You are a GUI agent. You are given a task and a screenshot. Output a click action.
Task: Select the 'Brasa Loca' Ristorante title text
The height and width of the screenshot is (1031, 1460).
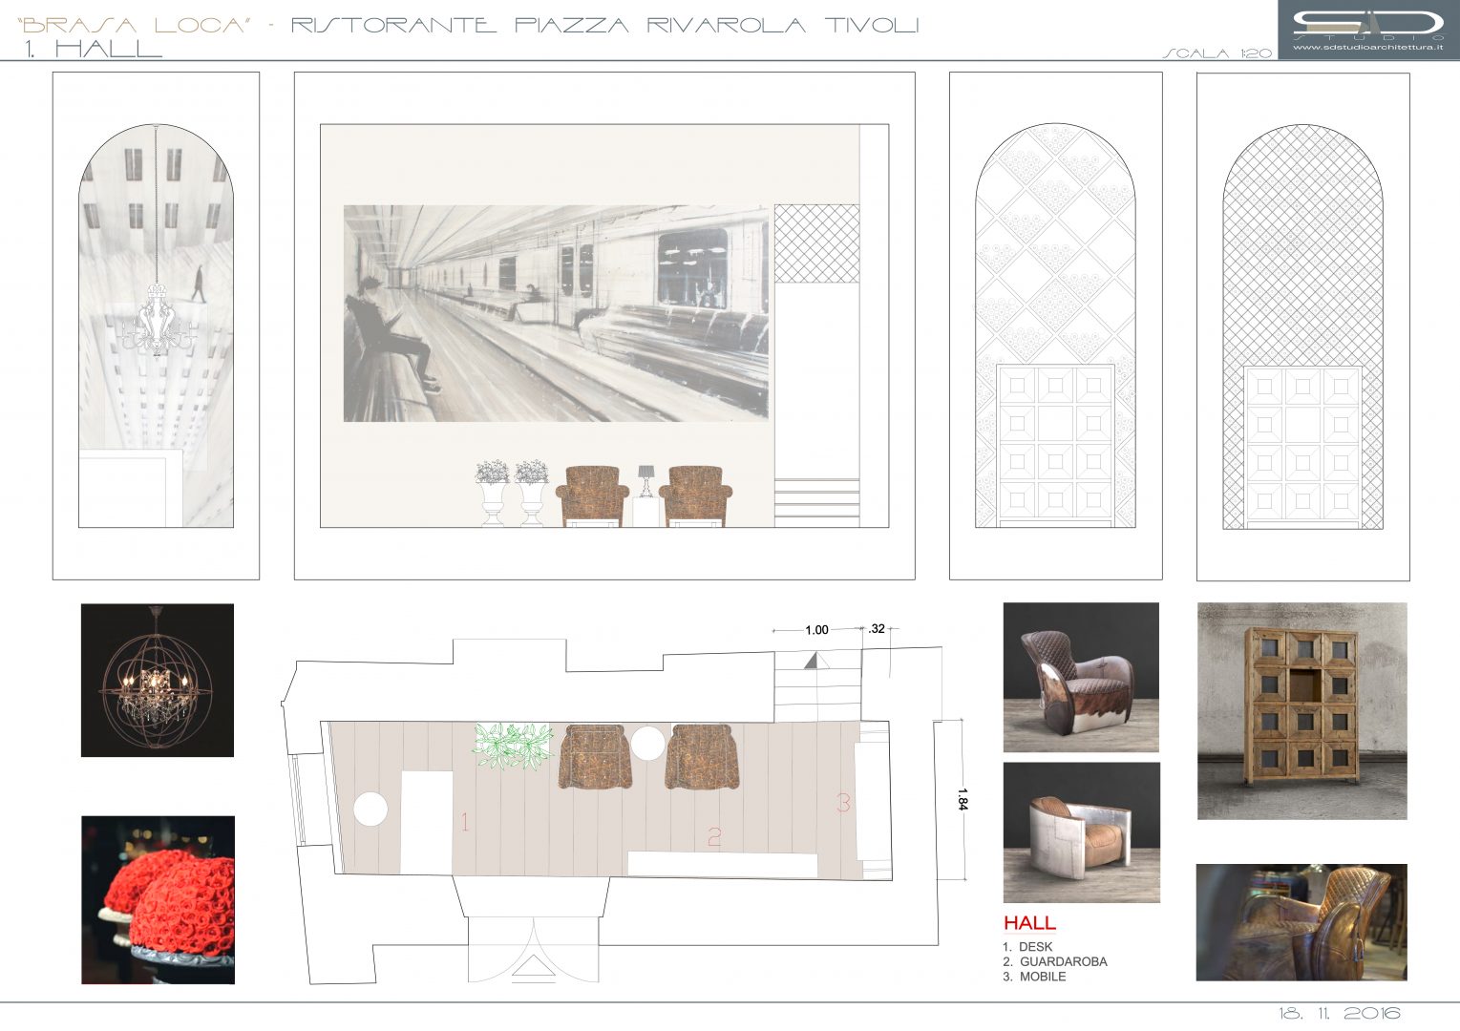coord(468,25)
